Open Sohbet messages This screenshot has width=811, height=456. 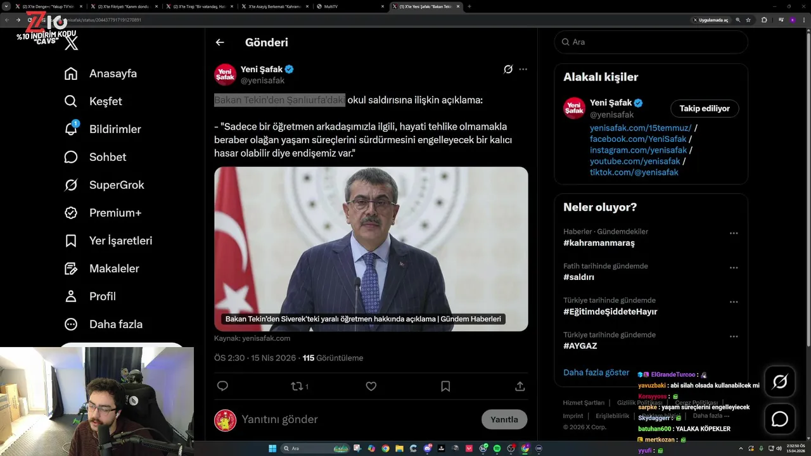96,157
